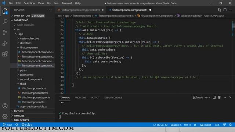235x132 pixels.
Task: Kill terminal with trash icon
Action: pos(219,98)
